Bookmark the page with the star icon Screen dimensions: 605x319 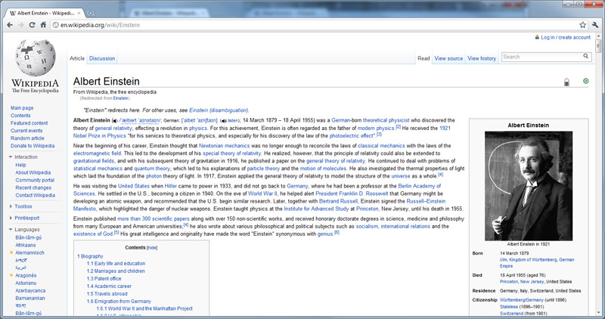coord(581,25)
